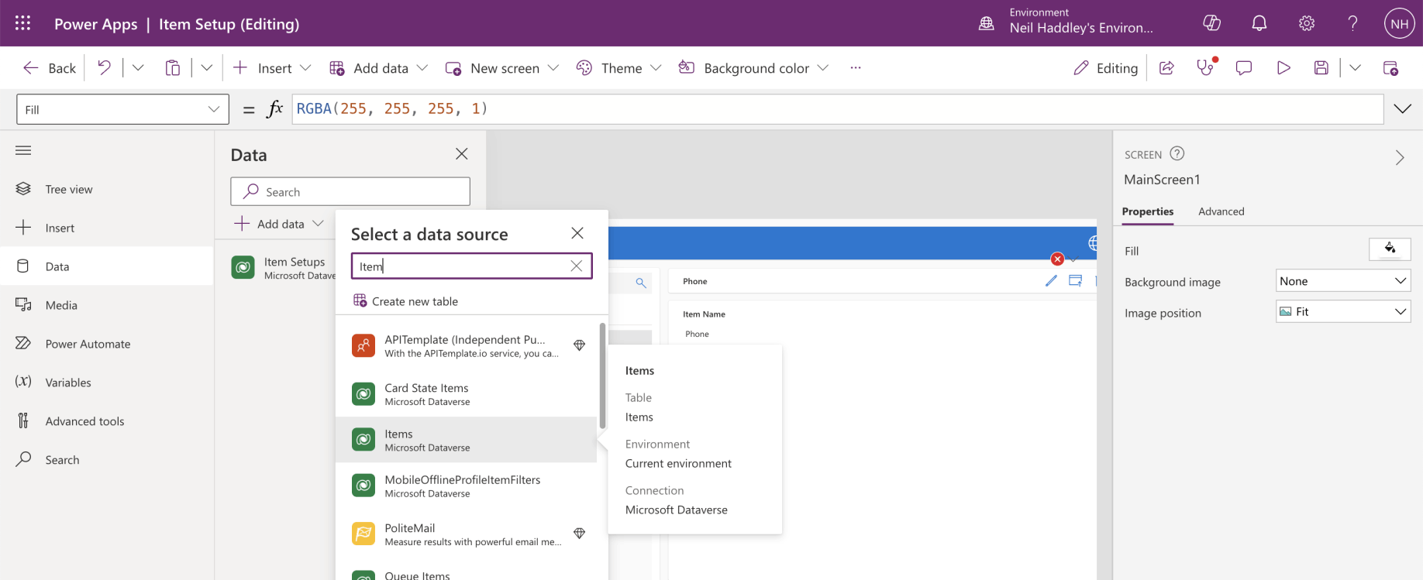The image size is (1423, 580).
Task: Click the edit pencil icon on the canvas
Action: [x=1051, y=281]
